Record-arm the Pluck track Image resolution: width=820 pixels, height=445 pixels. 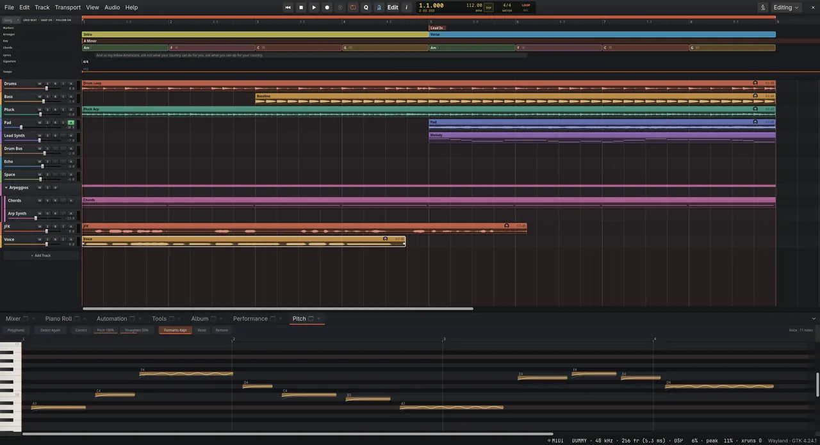55,109
